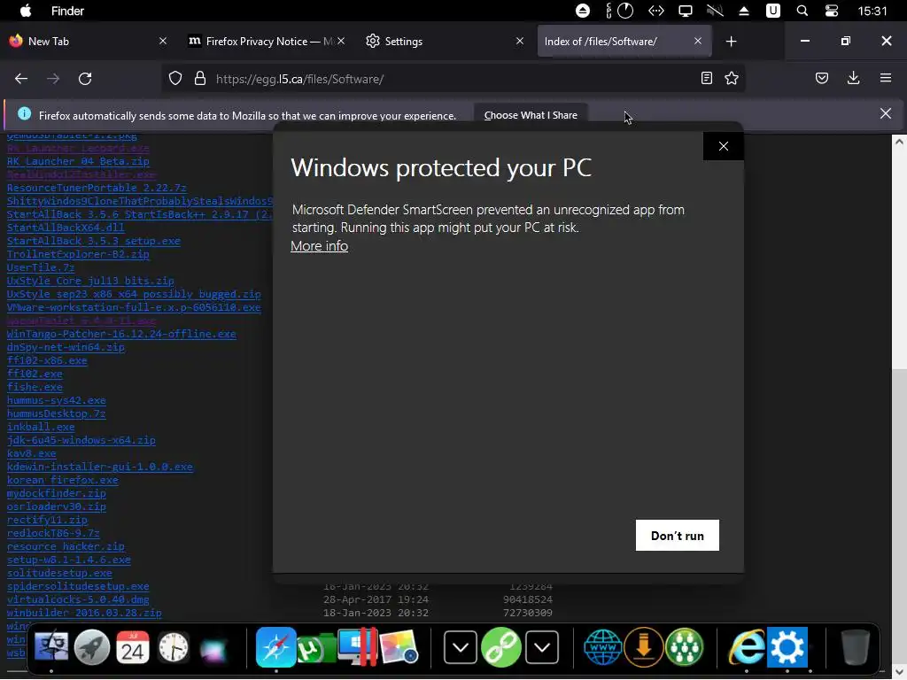Open the downloads panel arrow
The height and width of the screenshot is (680, 907).
click(x=853, y=78)
